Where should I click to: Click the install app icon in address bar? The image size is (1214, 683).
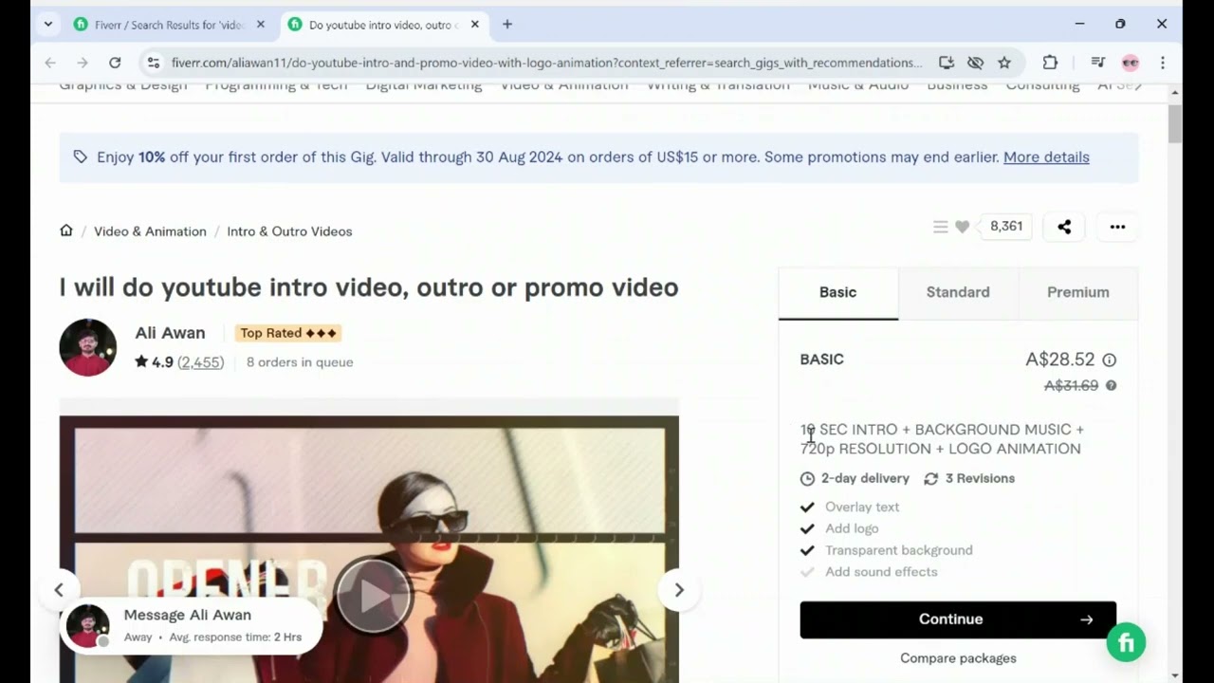click(x=947, y=63)
